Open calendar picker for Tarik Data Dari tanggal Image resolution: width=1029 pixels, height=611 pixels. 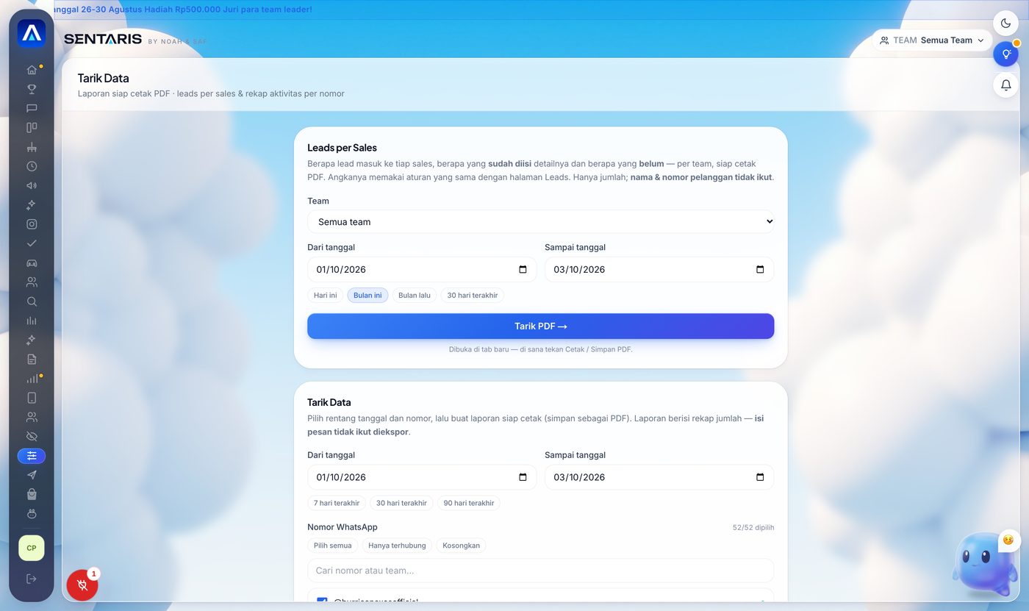(x=523, y=477)
